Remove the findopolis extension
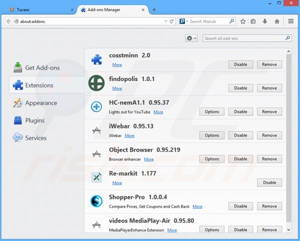The width and height of the screenshot is (300, 241). pyautogui.click(x=269, y=88)
